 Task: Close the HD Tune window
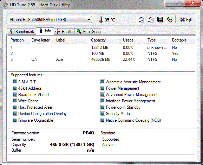[x=193, y=4]
